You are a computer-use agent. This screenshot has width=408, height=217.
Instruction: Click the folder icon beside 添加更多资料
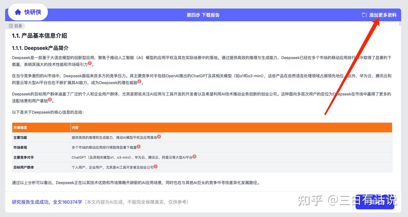[x=364, y=15]
